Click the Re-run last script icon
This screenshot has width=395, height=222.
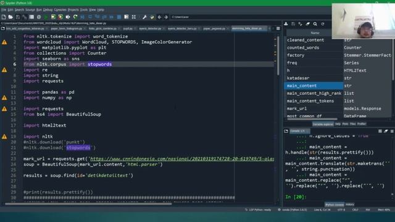coord(75,17)
